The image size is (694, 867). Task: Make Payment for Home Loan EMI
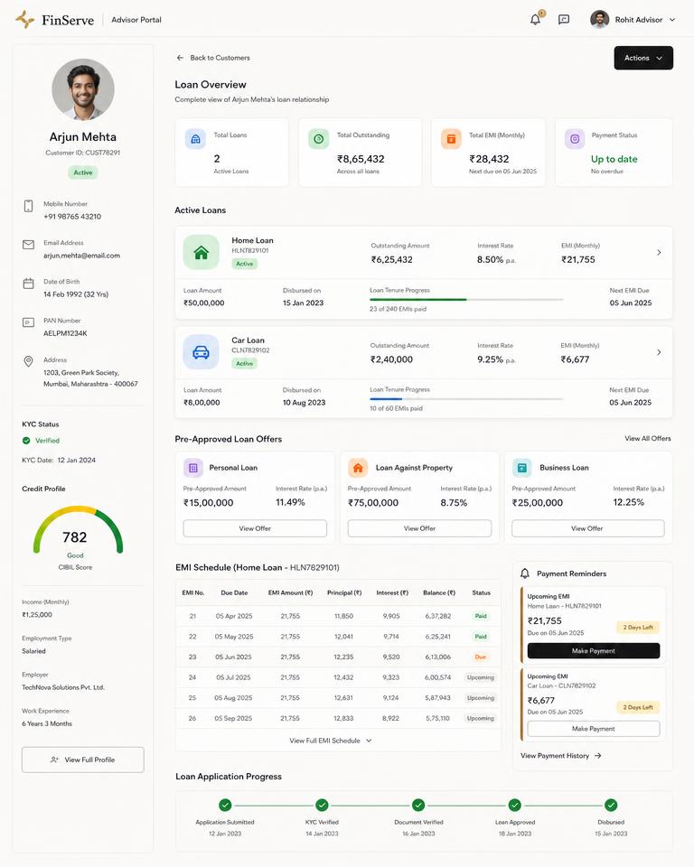(594, 651)
